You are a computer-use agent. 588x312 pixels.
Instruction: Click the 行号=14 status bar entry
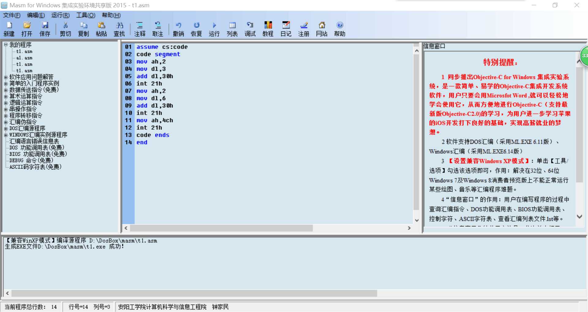pyautogui.click(x=78, y=307)
